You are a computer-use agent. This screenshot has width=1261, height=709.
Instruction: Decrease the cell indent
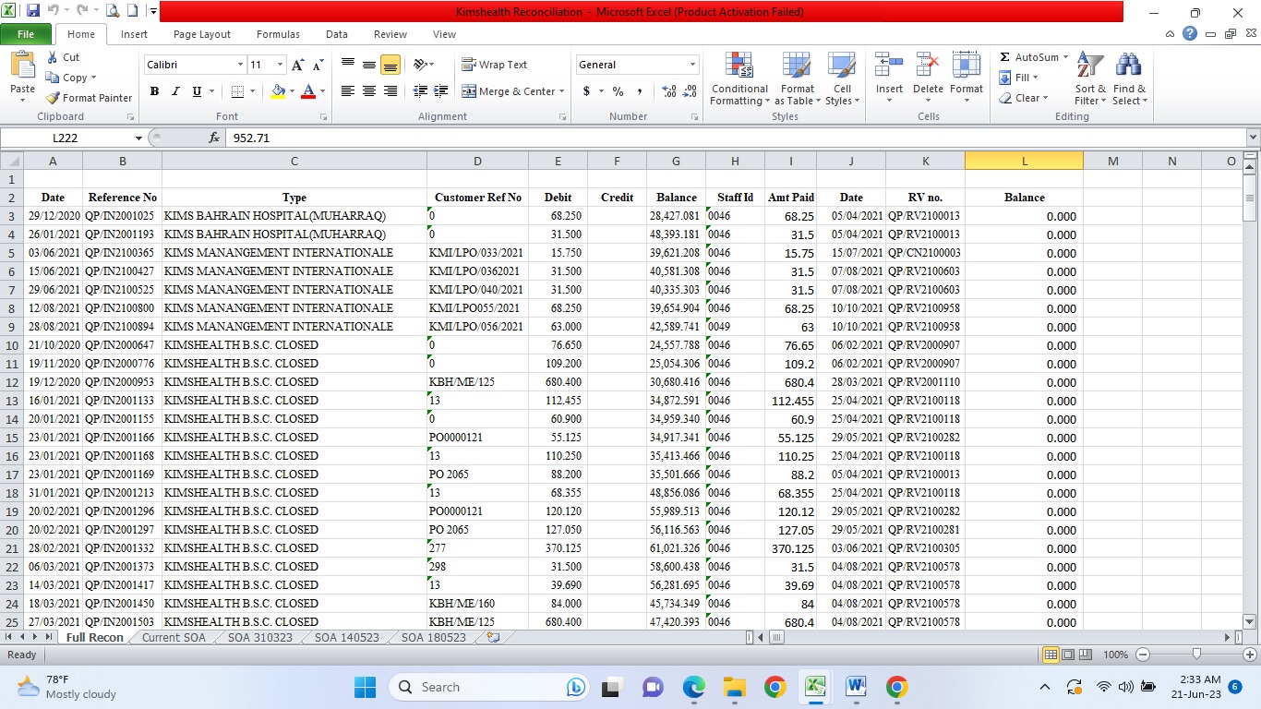click(x=420, y=91)
